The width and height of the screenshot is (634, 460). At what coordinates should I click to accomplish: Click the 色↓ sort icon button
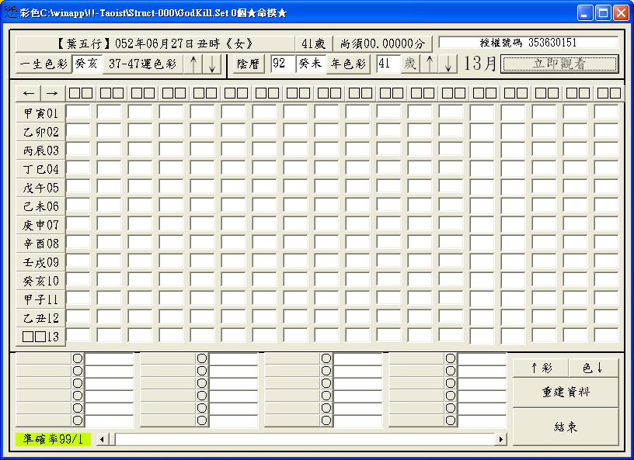click(x=595, y=366)
